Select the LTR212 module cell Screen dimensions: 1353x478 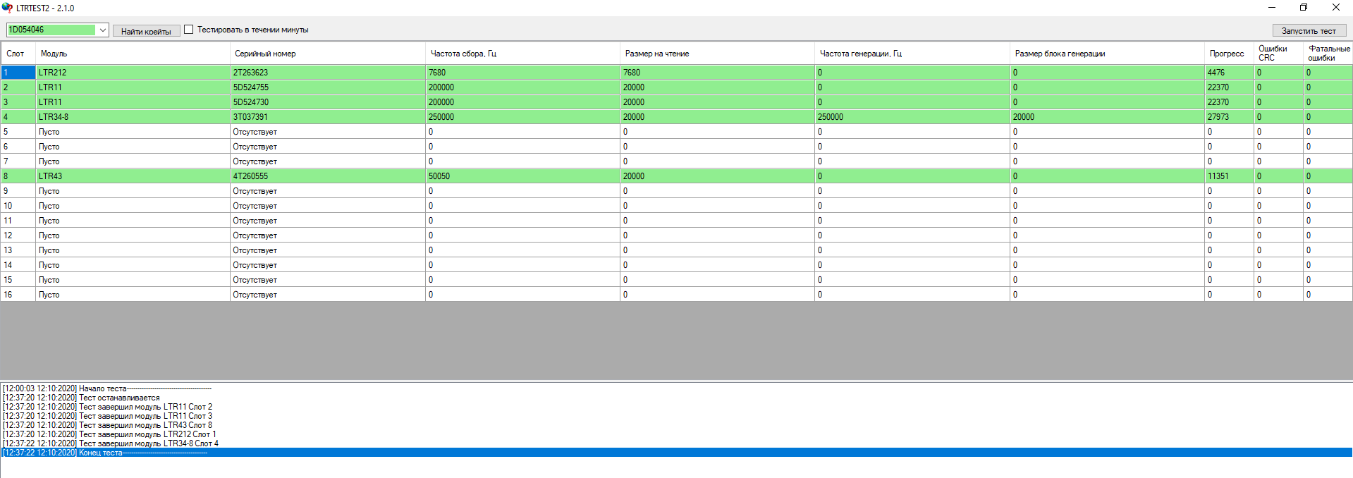tap(133, 73)
